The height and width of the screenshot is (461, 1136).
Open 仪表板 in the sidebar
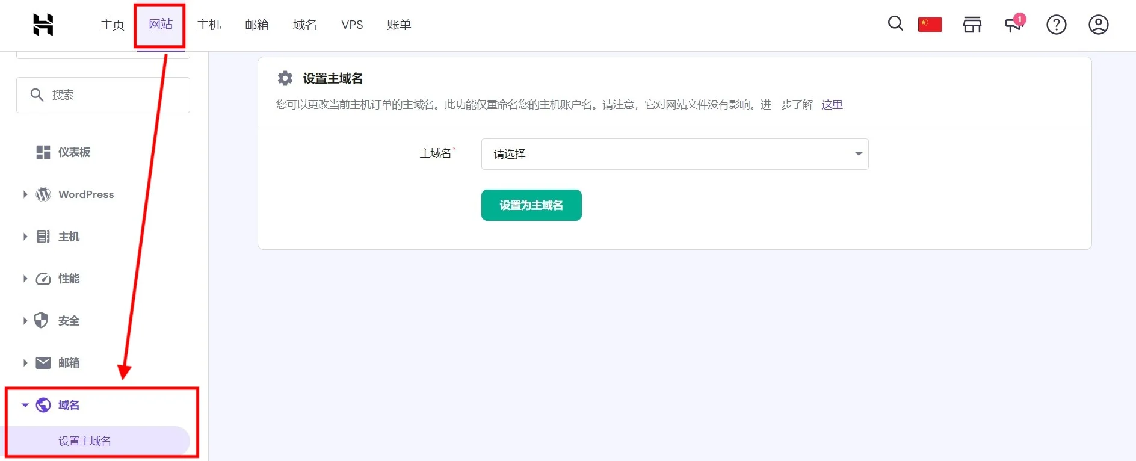[74, 152]
